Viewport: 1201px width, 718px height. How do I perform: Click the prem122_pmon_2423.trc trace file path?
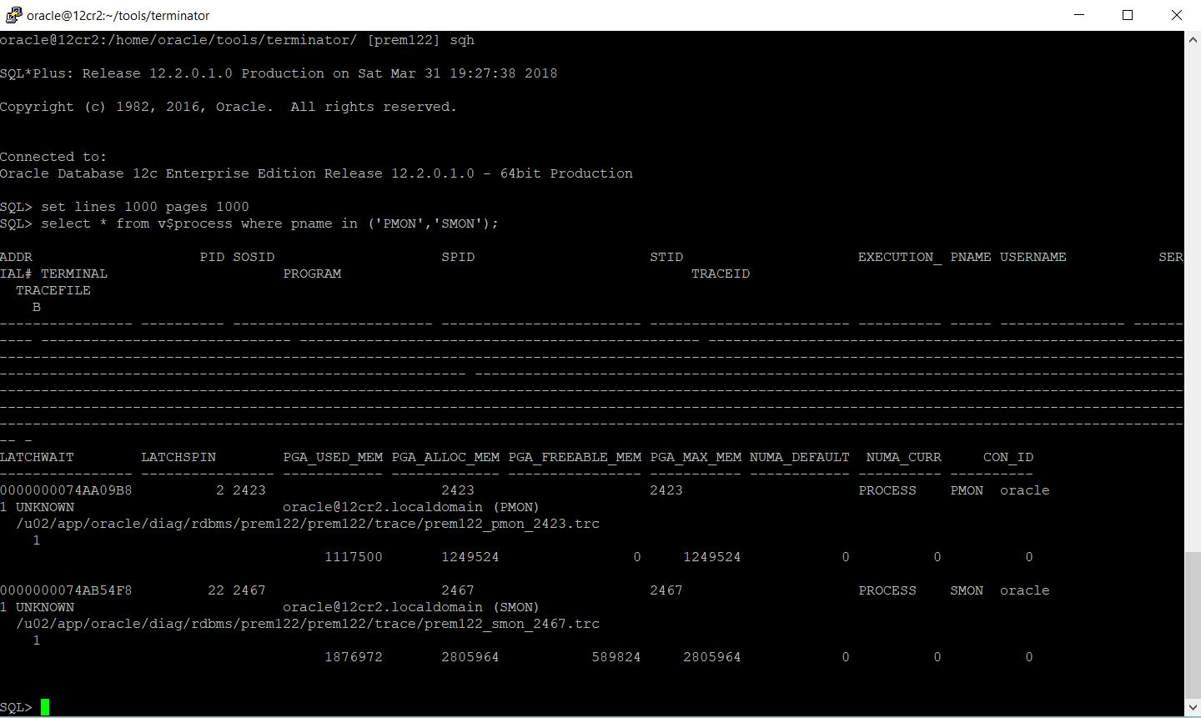pos(307,524)
